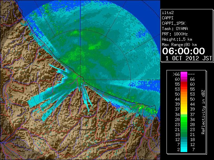Click the 'Max Range:80 km' text
The image size is (214, 160).
click(179, 45)
